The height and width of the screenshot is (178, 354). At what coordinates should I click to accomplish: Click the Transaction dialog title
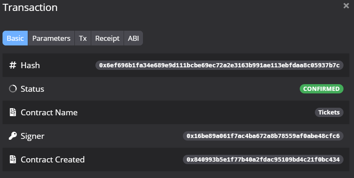coord(30,7)
